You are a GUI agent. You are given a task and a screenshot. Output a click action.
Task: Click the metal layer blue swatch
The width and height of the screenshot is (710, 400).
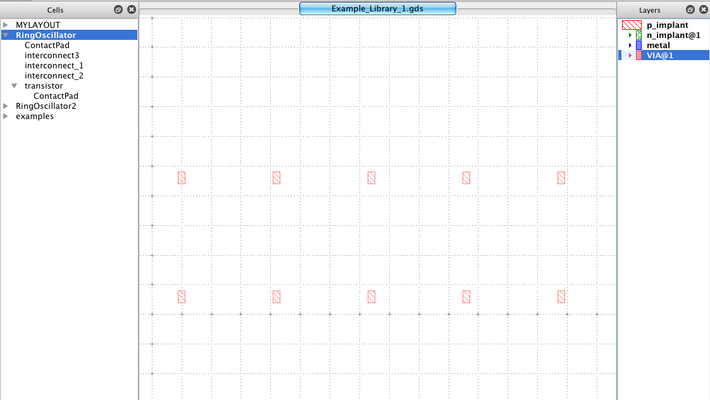click(639, 46)
